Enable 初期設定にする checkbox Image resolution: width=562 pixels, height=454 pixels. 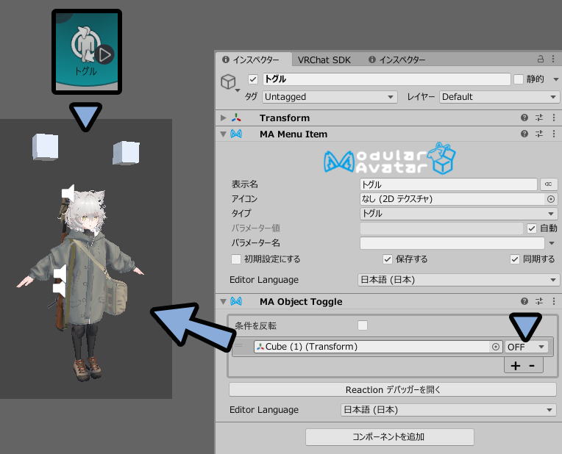coord(236,259)
